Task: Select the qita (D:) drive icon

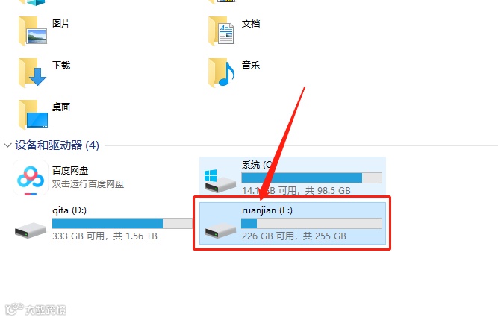Action: click(x=31, y=230)
